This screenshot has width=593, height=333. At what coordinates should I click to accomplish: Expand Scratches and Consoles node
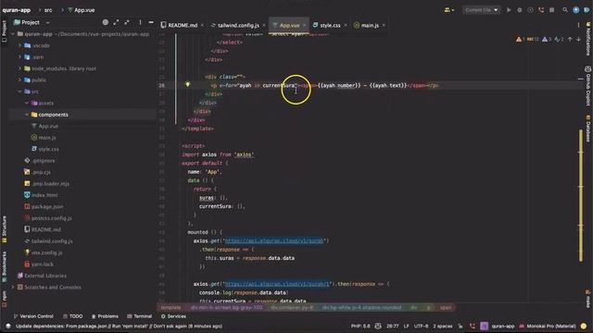(x=13, y=287)
